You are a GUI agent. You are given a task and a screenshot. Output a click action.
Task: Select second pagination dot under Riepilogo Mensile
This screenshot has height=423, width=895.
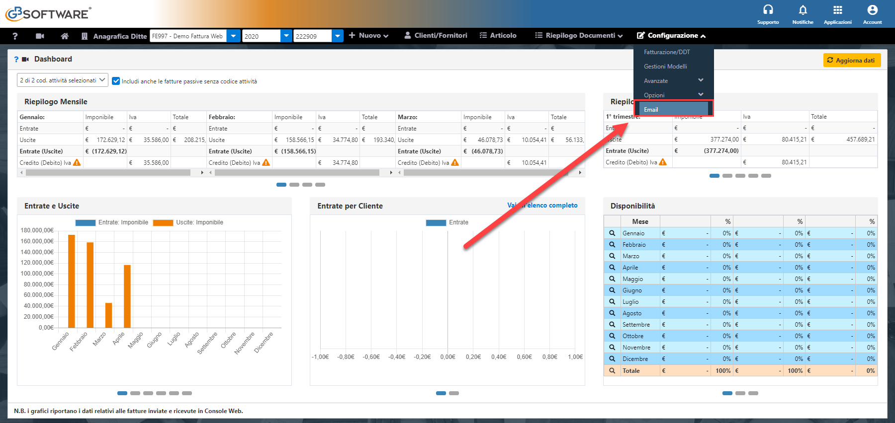pyautogui.click(x=294, y=185)
